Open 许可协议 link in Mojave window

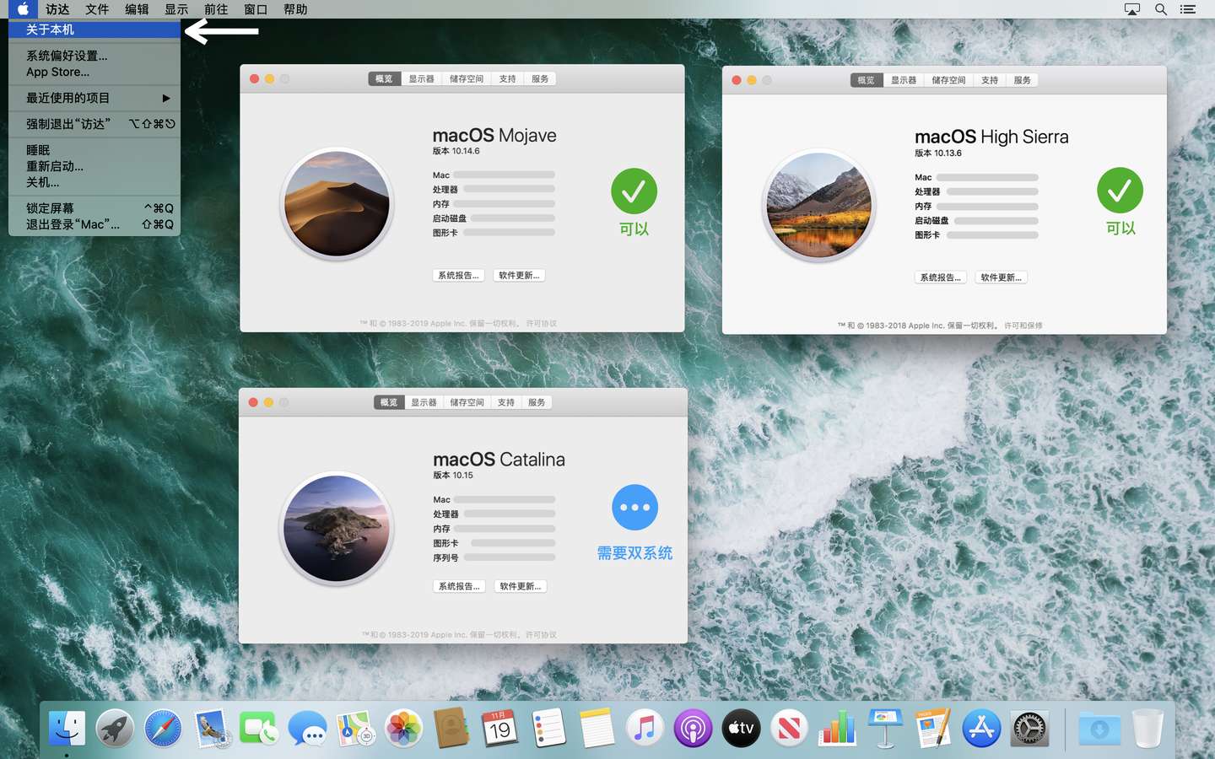542,324
